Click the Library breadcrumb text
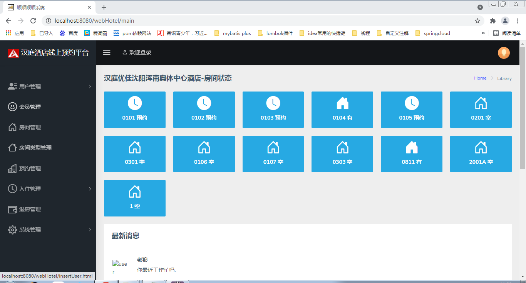Viewport: 526px width, 283px height. pyautogui.click(x=504, y=78)
